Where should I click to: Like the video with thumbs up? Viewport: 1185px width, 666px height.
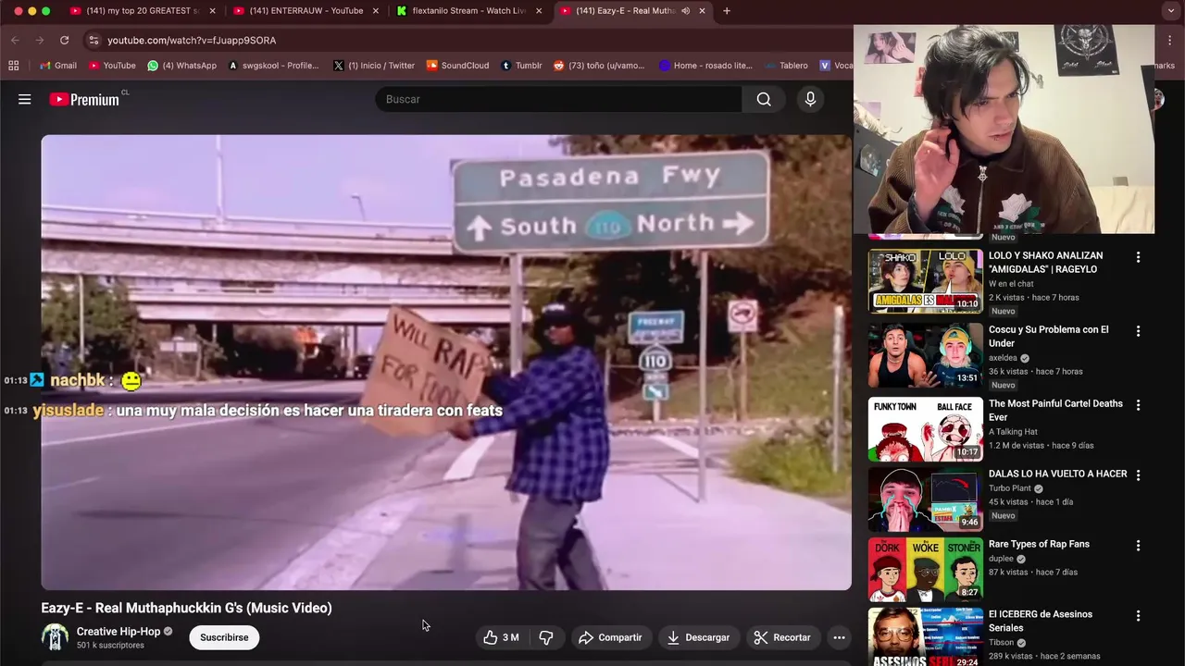(501, 637)
